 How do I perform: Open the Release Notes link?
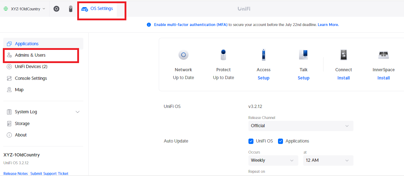15,174
